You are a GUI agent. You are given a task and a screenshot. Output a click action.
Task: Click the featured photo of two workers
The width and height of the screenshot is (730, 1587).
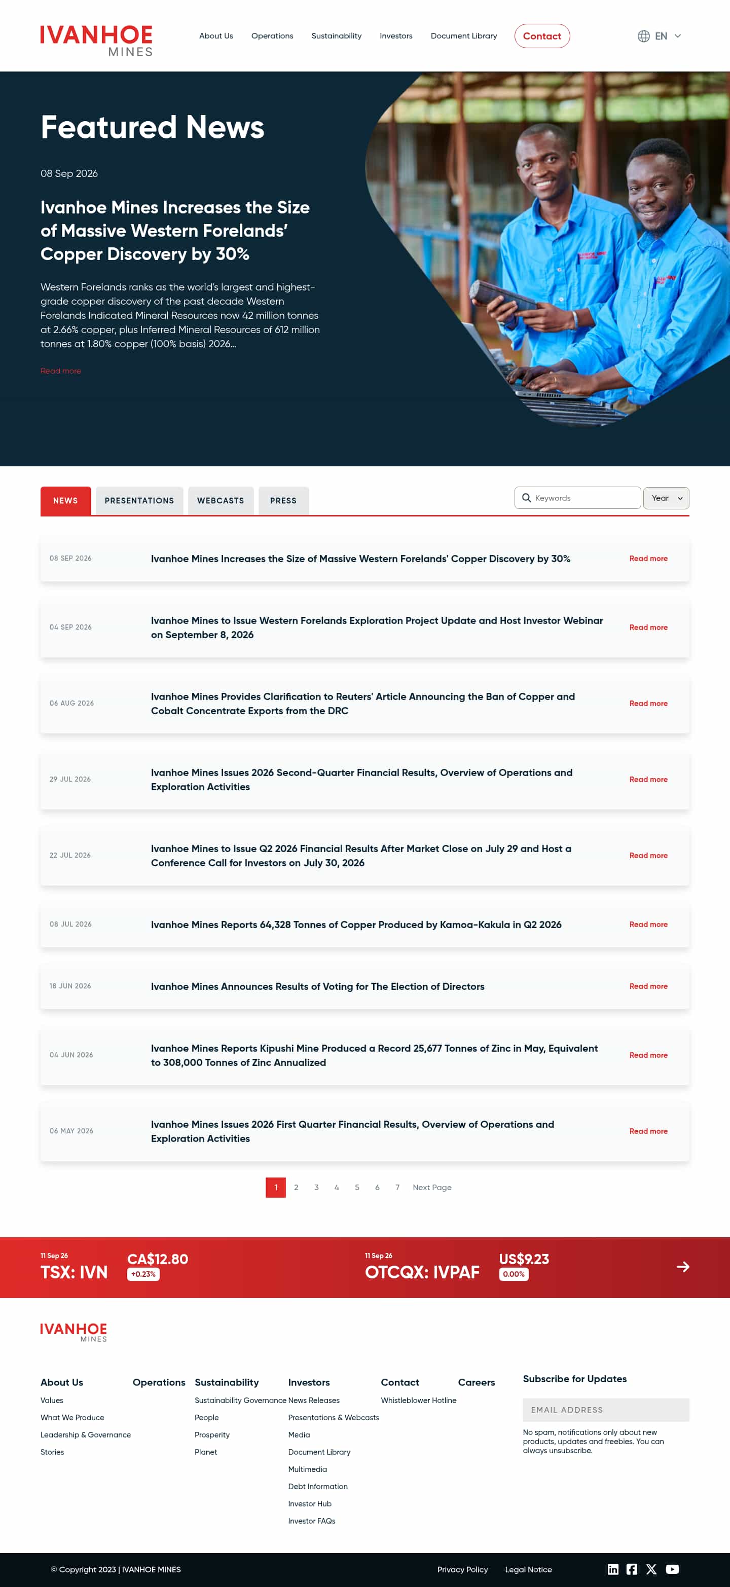coord(547,249)
